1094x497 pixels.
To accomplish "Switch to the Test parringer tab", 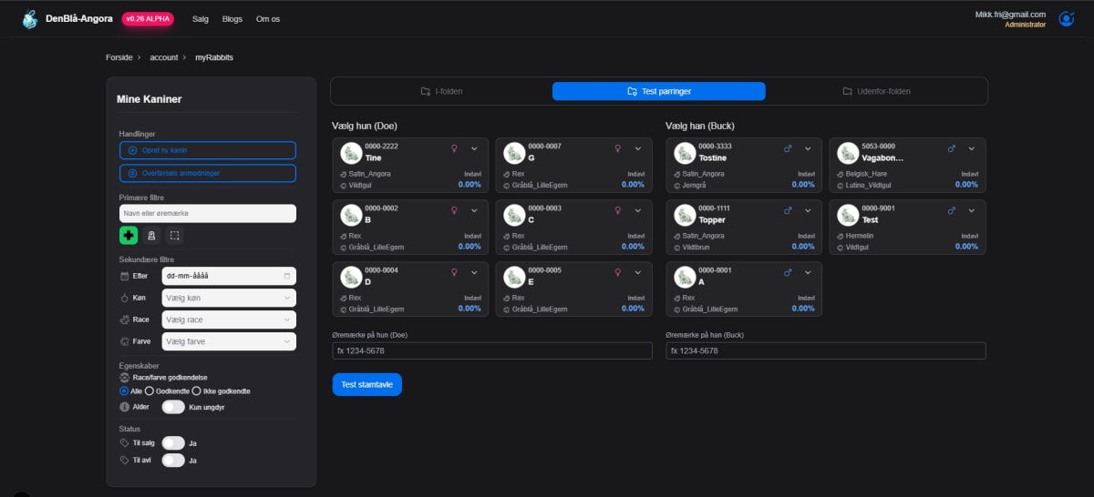I will coord(659,91).
